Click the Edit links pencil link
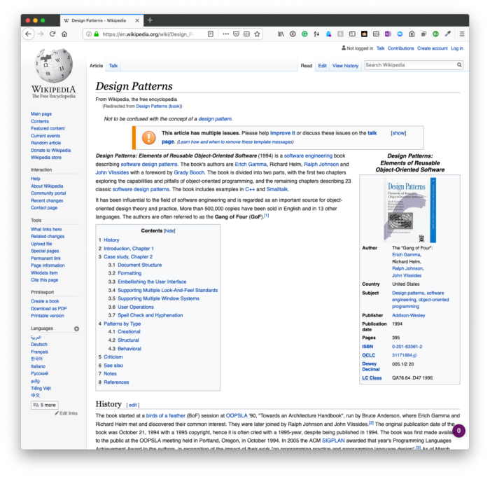The image size is (490, 477). point(66,413)
